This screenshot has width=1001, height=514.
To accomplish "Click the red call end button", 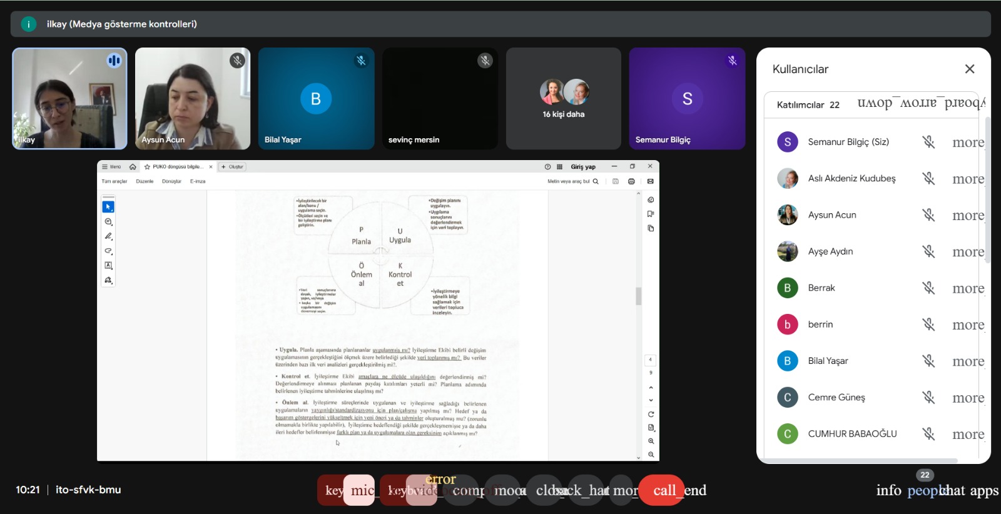I will pyautogui.click(x=661, y=490).
